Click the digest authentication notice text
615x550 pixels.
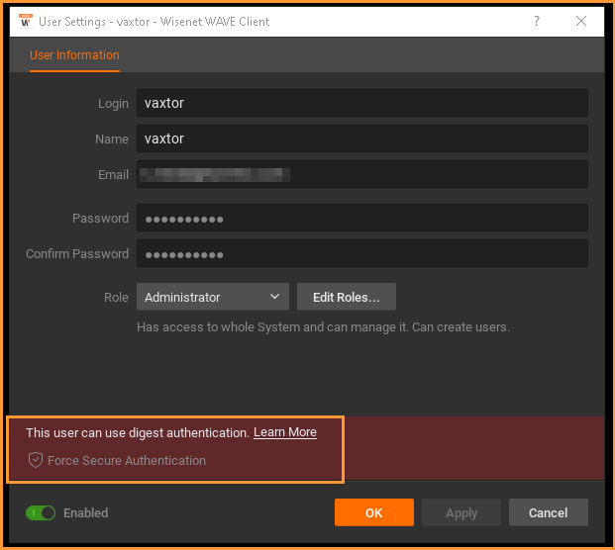138,433
